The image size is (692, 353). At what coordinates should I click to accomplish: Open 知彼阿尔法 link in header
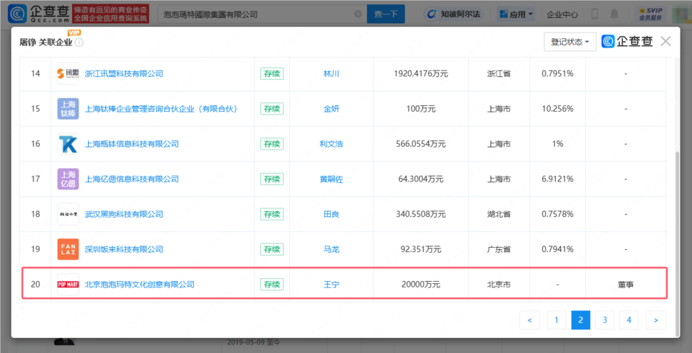455,14
